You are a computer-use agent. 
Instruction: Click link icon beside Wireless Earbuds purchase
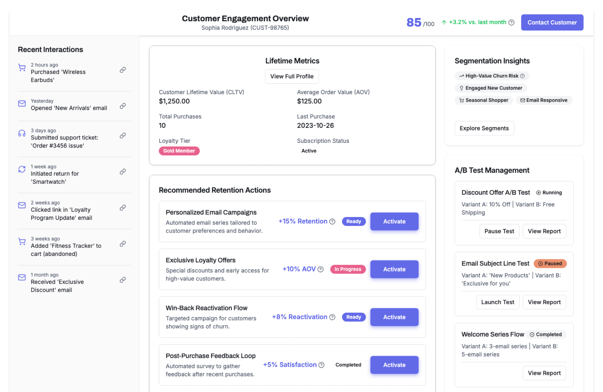coord(123,70)
